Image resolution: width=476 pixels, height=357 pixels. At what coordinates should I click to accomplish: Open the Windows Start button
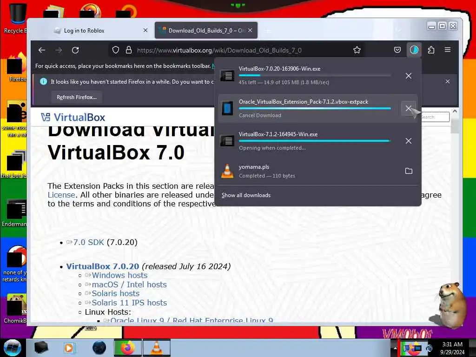point(12,348)
